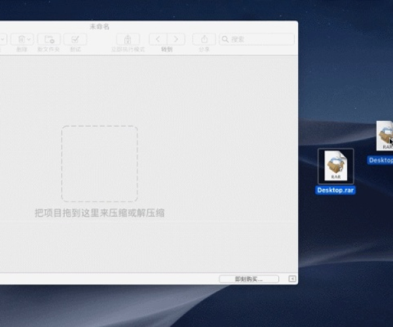Click the magnifier icon in search box
The height and width of the screenshot is (327, 393).
[x=225, y=39]
